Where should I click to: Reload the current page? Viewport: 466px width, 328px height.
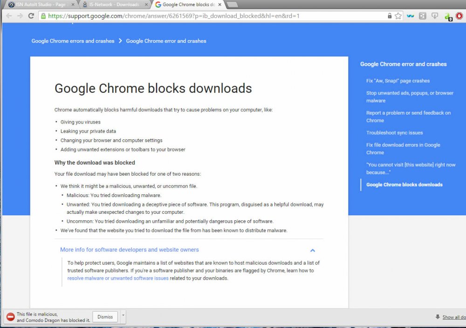[x=31, y=16]
